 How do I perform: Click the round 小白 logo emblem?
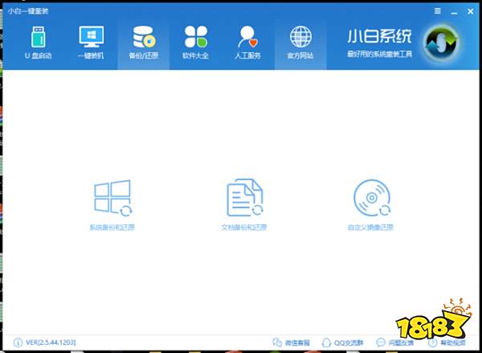(x=441, y=43)
